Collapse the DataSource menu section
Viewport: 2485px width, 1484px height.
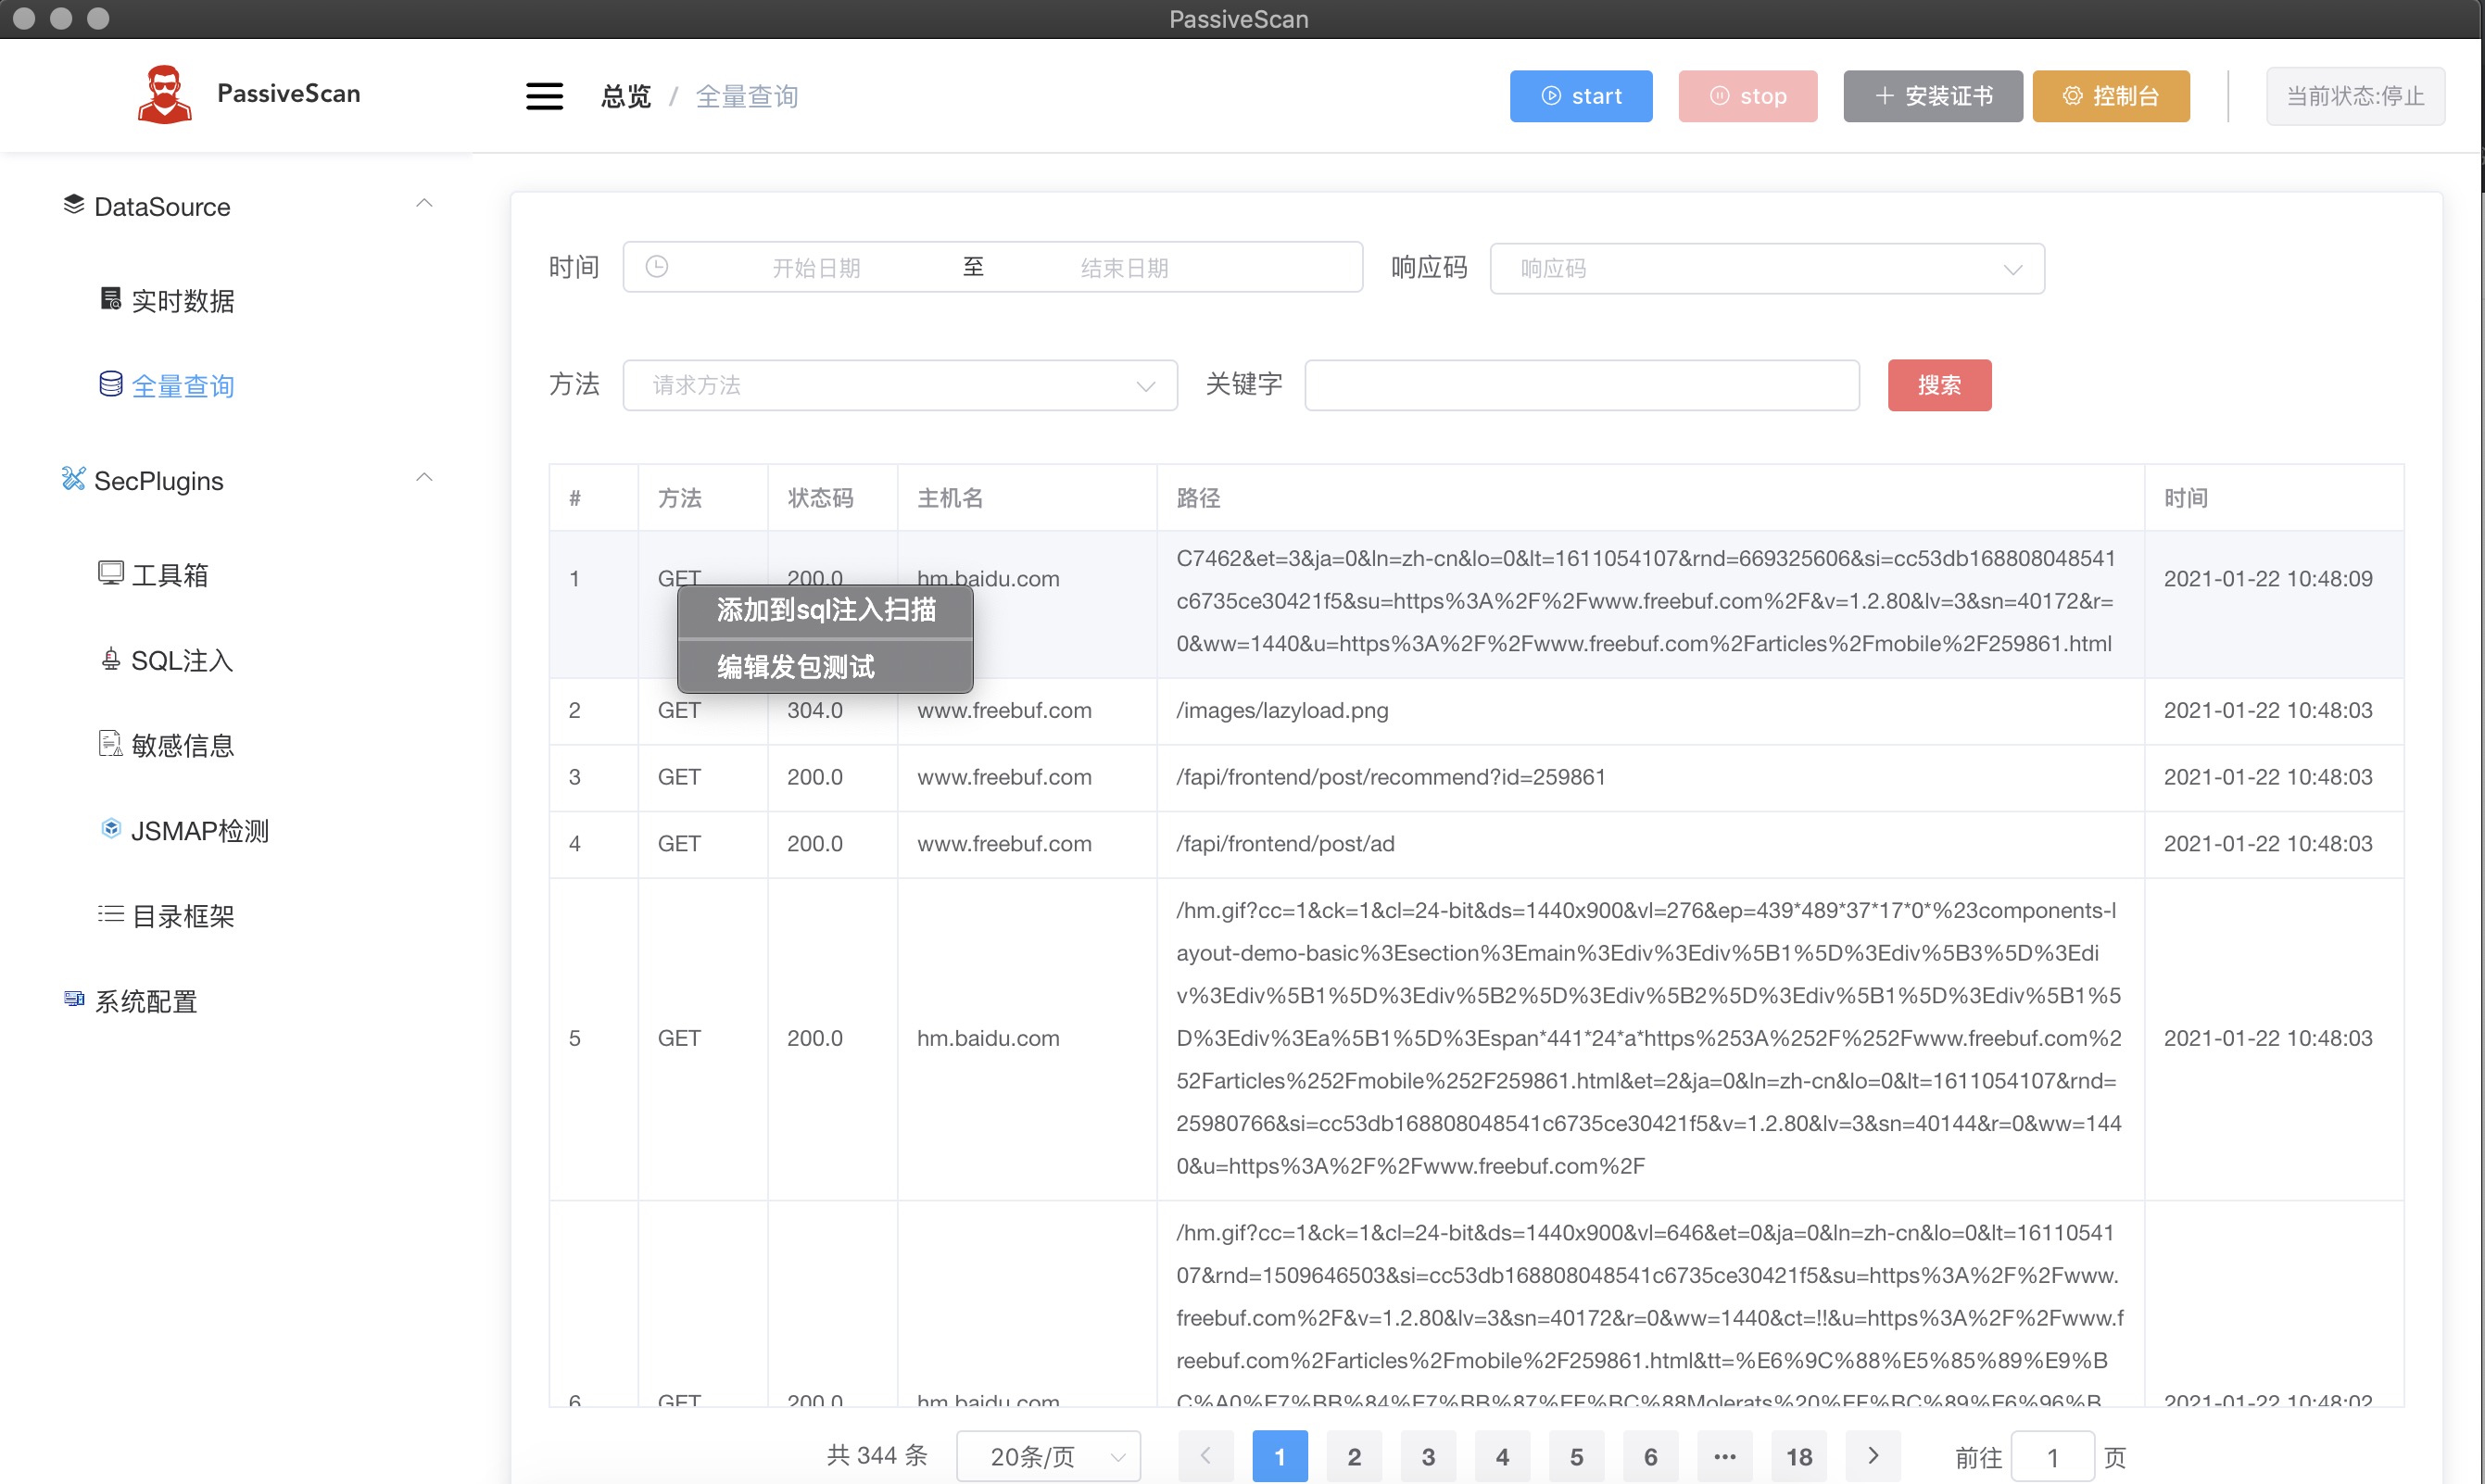pos(424,204)
